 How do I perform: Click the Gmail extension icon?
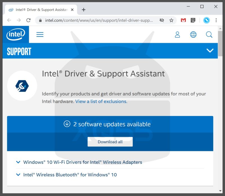pos(183,20)
